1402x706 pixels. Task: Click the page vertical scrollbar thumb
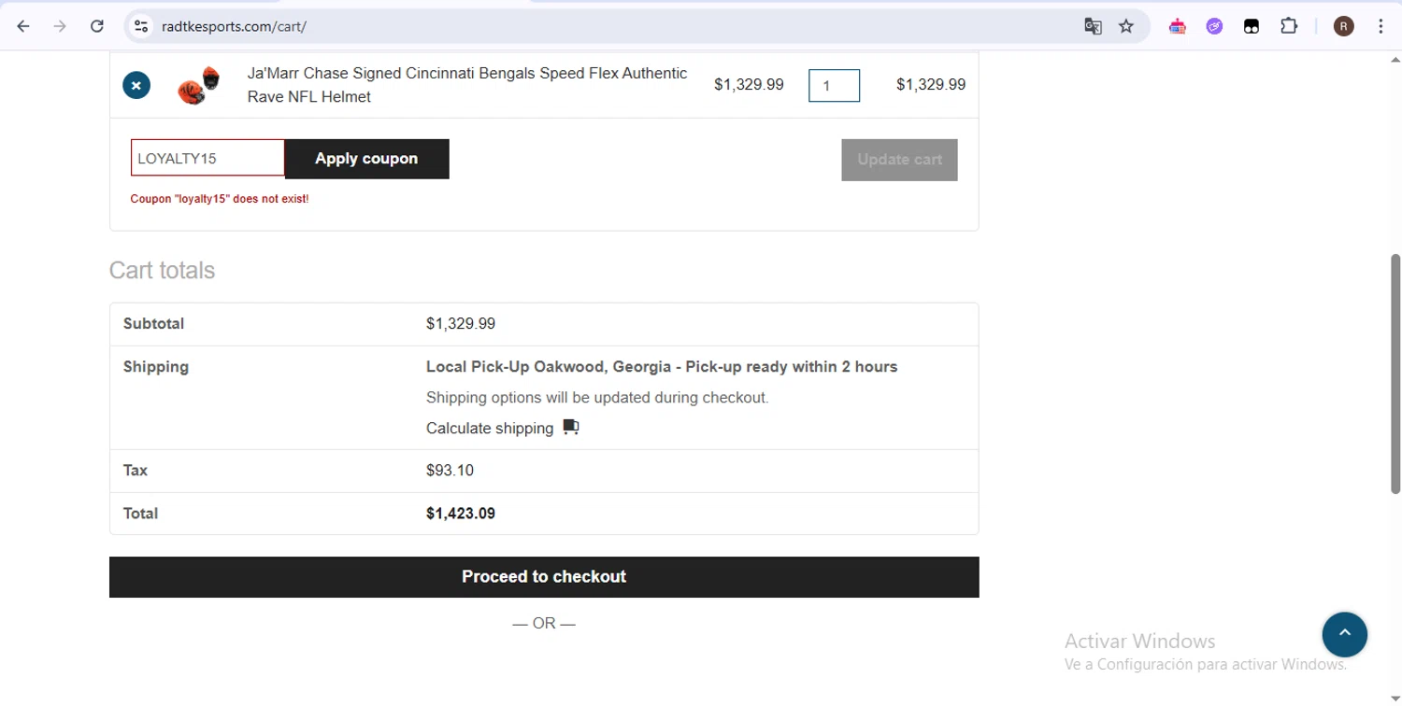tap(1395, 374)
